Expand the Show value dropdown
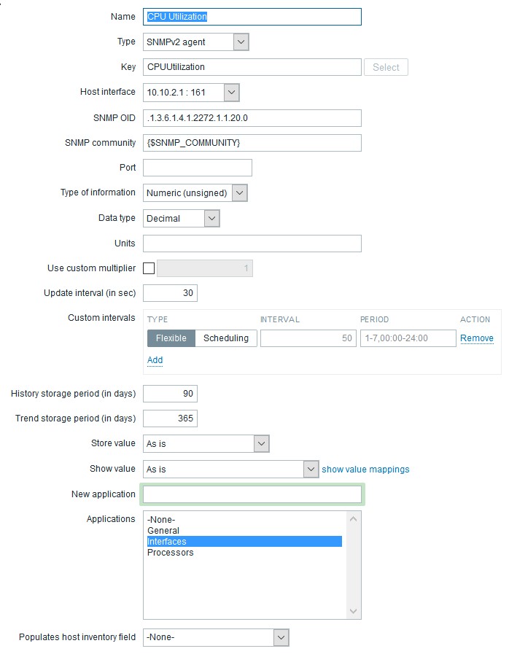The width and height of the screenshot is (509, 654). pos(231,469)
